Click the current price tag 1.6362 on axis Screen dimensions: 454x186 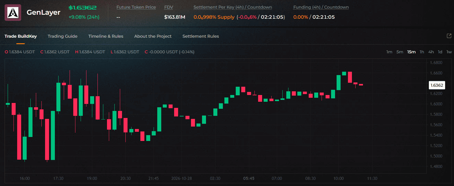[x=437, y=85]
